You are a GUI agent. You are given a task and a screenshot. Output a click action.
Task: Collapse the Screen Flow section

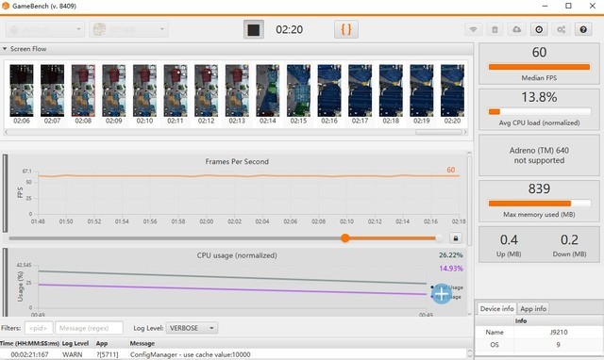(5, 49)
